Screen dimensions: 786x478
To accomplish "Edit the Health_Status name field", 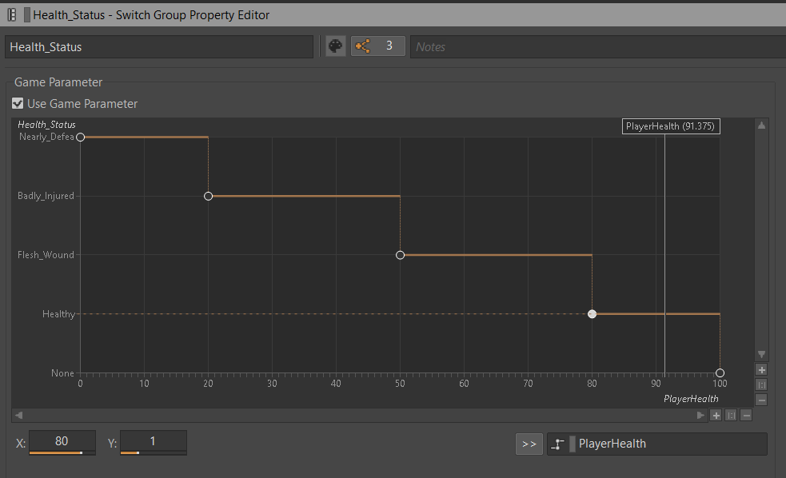I will [159, 46].
